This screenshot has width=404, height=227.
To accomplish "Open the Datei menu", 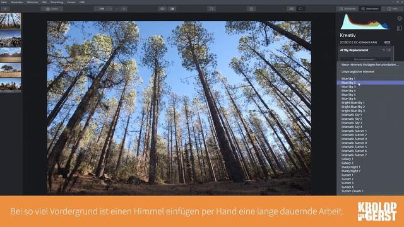I will [4, 2].
